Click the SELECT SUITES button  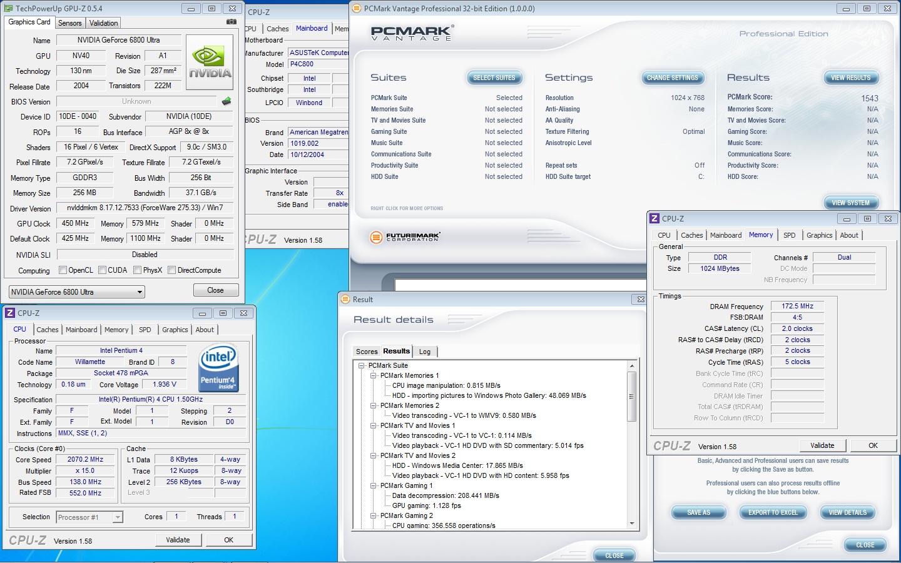(494, 78)
